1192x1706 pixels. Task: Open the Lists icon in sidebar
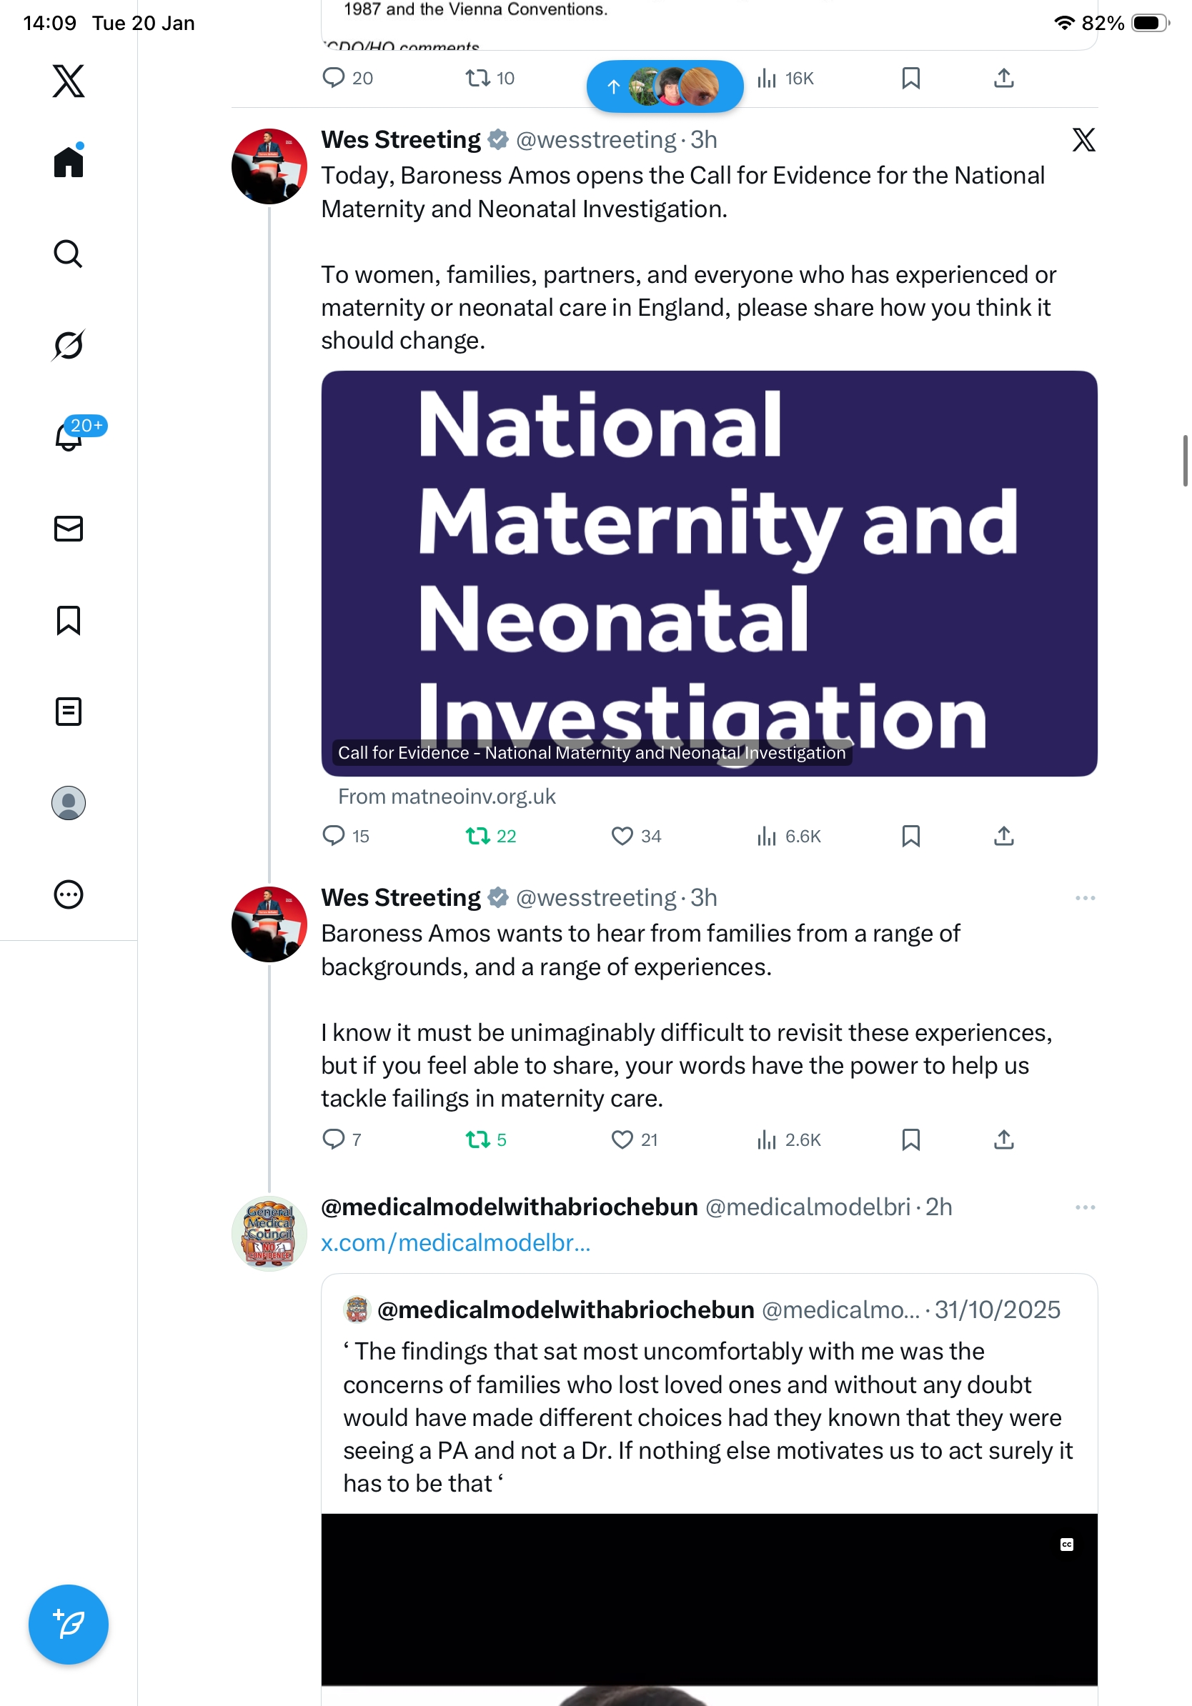coord(69,711)
